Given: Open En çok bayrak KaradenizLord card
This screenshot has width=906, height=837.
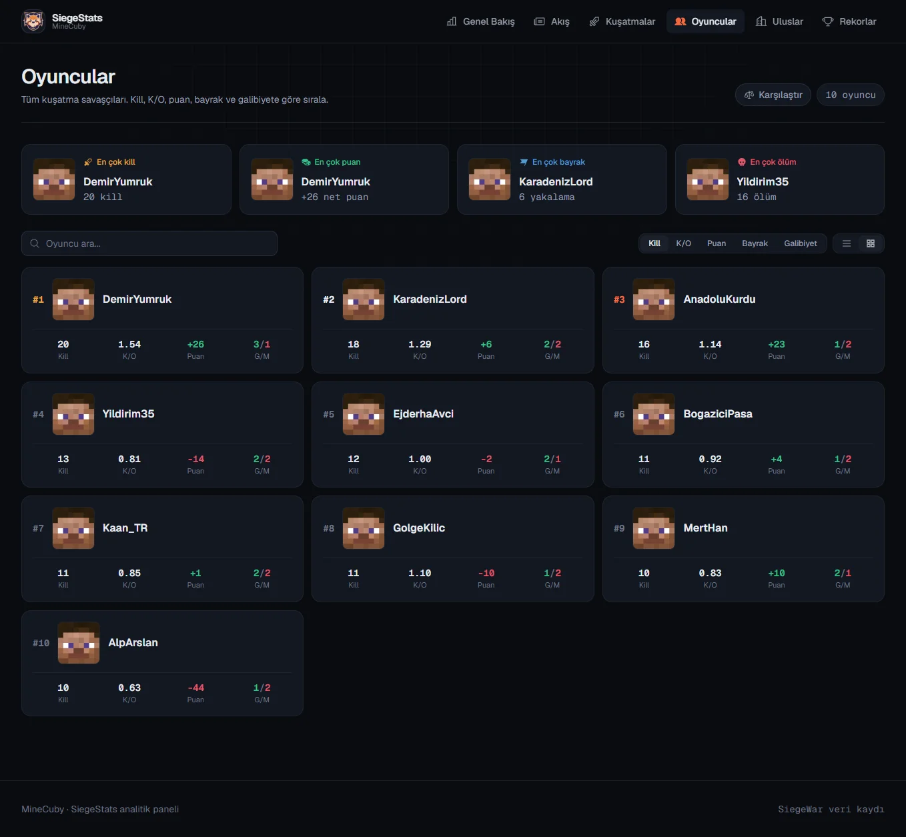Looking at the screenshot, I should click(x=562, y=179).
